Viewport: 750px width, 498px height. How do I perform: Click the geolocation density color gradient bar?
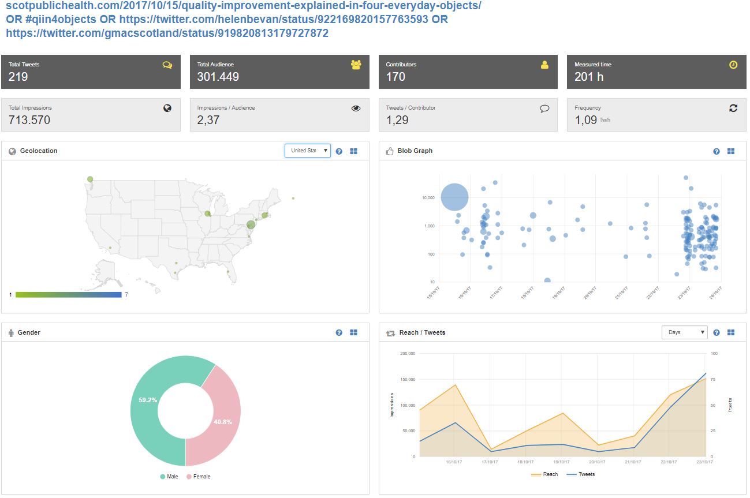(x=68, y=295)
